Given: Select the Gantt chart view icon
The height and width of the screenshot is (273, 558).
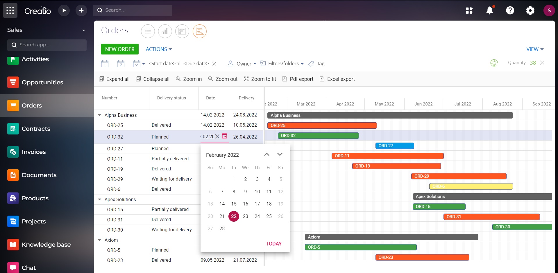Looking at the screenshot, I should (199, 31).
